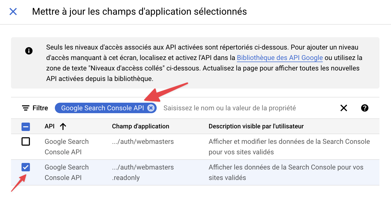The width and height of the screenshot is (391, 197).
Task: Click the Champ d'application column header
Action: 140,127
